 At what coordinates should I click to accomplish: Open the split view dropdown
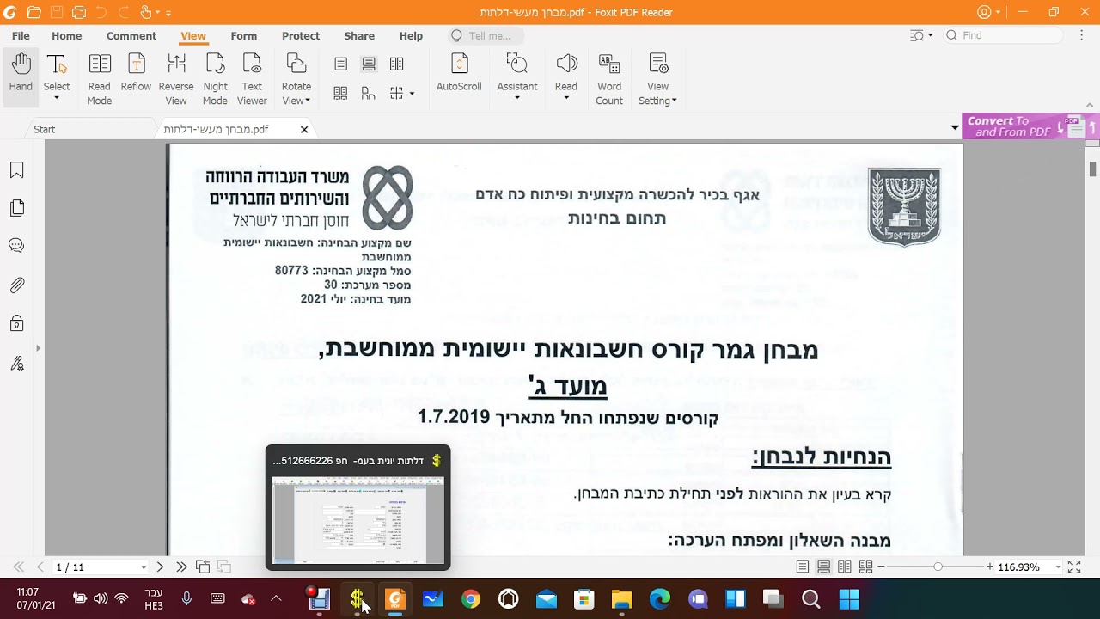point(401,93)
